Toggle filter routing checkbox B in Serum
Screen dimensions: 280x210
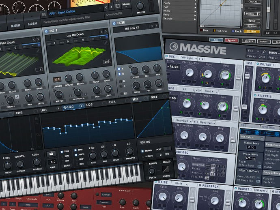point(119,74)
